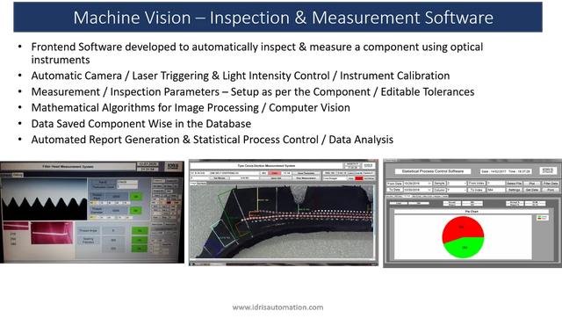The image size is (562, 318).
Task: Click the Automated Report Generation bullet
Action: point(213,140)
